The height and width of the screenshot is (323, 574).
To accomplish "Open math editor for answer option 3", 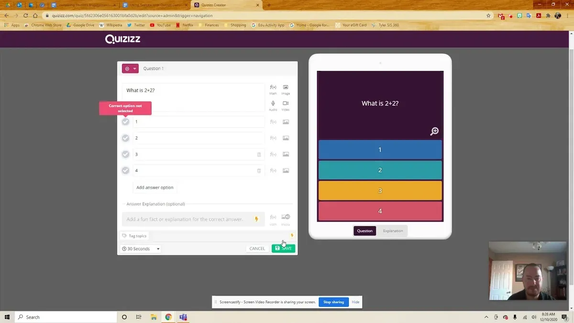I will point(273,154).
